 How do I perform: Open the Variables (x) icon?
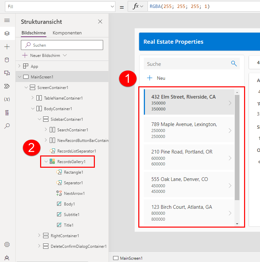click(7, 99)
